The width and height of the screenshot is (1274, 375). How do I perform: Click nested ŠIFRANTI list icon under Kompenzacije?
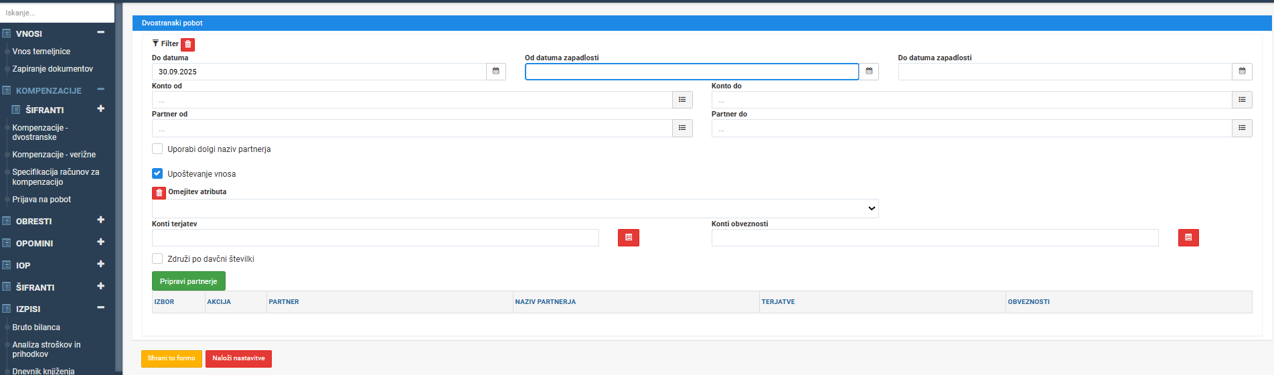16,110
